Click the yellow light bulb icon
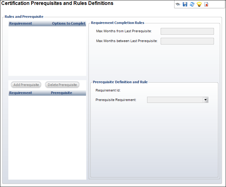The image size is (226, 187). [199, 4]
